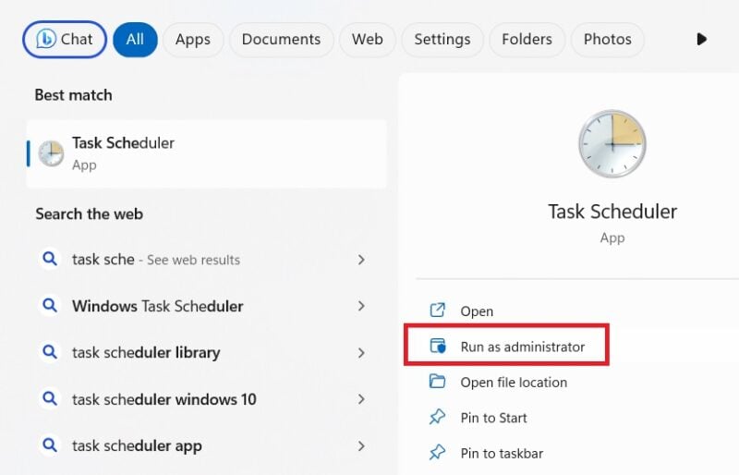
Task: Click the Task Scheduler title in preview
Action: 612,212
